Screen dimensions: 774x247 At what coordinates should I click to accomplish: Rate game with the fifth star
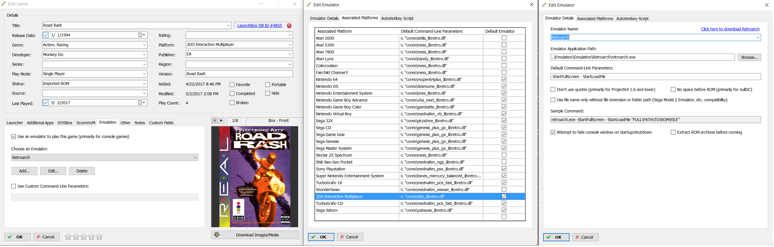(x=99, y=237)
